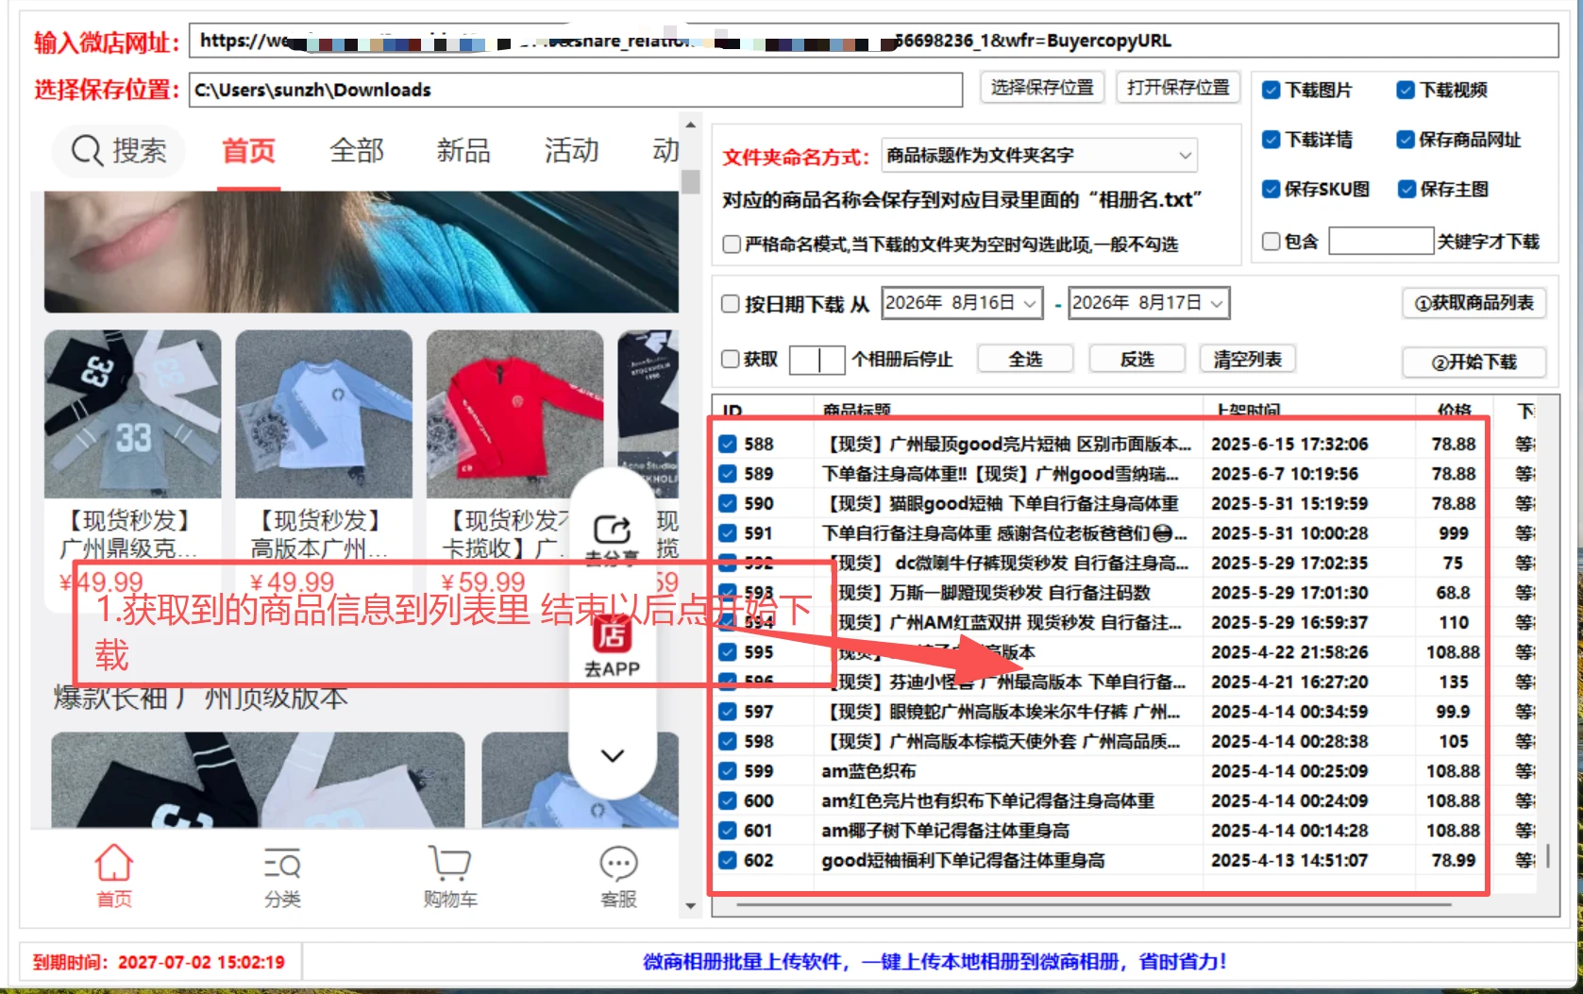Image resolution: width=1583 pixels, height=994 pixels.
Task: Click the ①获取商品列表 button
Action: point(1474,303)
